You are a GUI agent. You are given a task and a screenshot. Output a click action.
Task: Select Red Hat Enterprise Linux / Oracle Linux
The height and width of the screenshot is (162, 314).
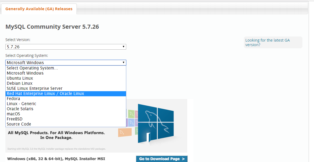point(66,94)
